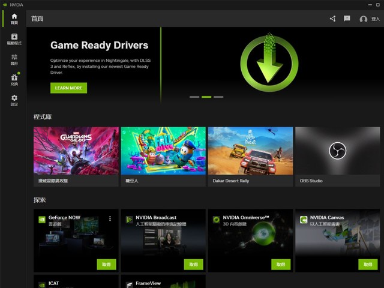384x288 pixels.
Task: Click the LEARN MORE button
Action: tap(68, 88)
